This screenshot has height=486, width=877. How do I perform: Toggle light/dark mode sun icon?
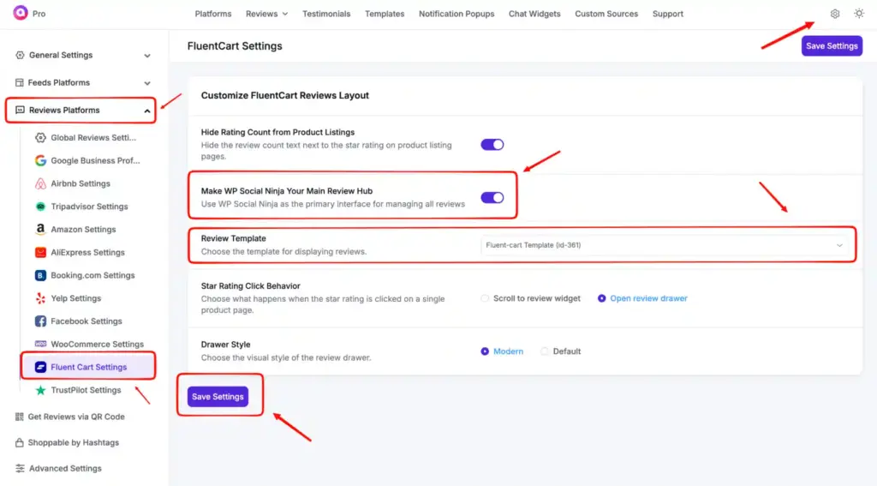coord(859,14)
